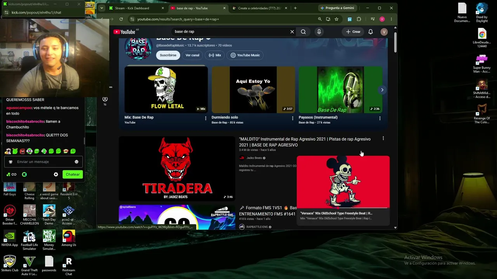Click the YouTube page vertical scrollbar

(x=395, y=43)
